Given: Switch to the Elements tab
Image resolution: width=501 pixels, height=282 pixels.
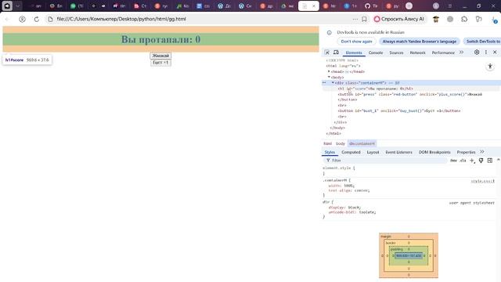Looking at the screenshot, I should point(354,52).
